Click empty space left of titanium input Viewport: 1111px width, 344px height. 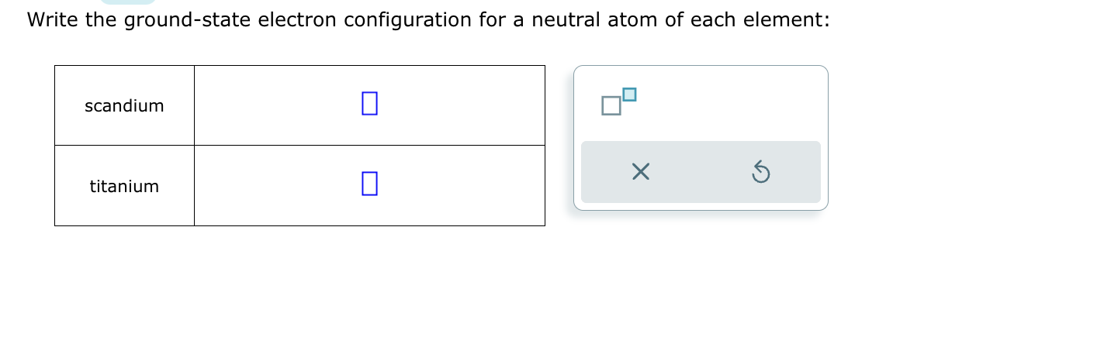pyautogui.click(x=272, y=186)
